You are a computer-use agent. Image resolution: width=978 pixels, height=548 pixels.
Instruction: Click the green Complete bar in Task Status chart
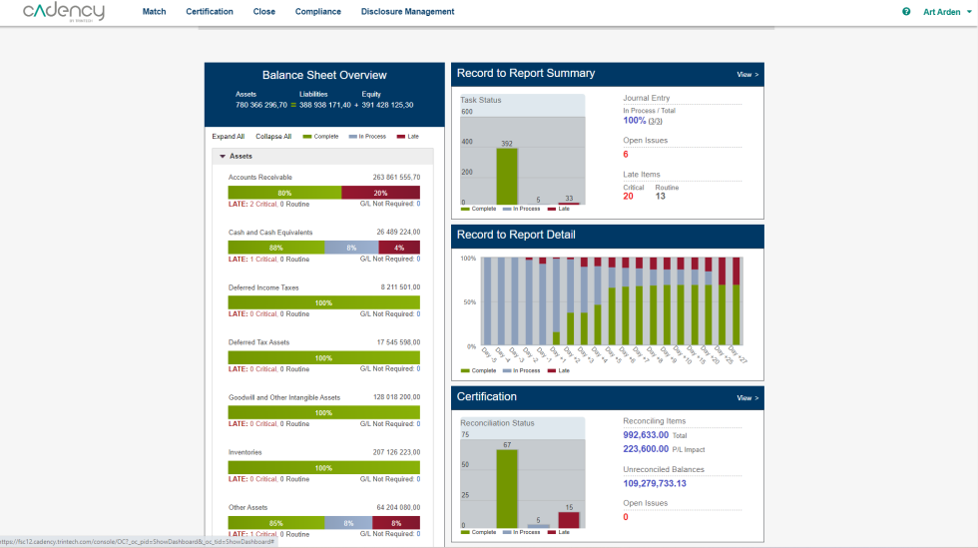click(x=507, y=176)
